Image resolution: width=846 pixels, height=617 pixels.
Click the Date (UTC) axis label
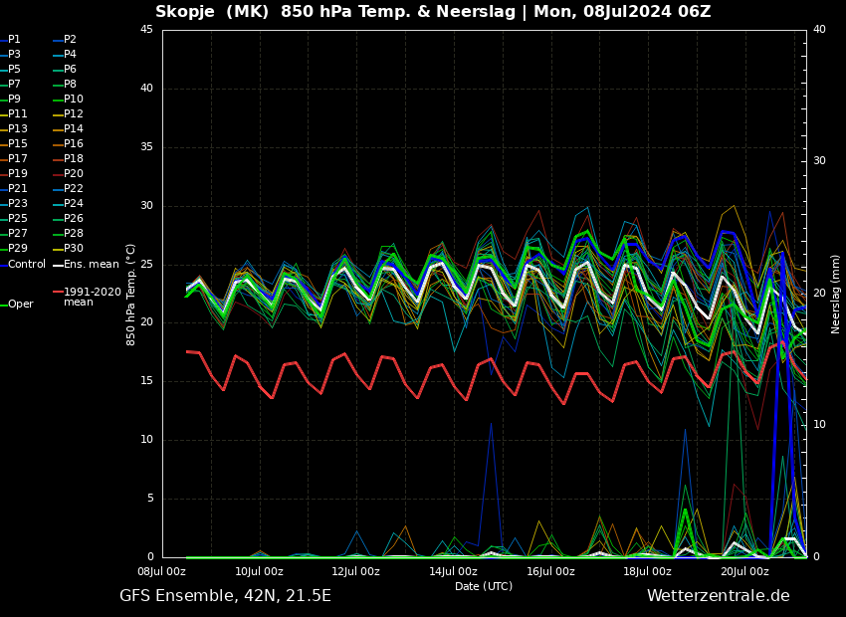click(x=484, y=586)
